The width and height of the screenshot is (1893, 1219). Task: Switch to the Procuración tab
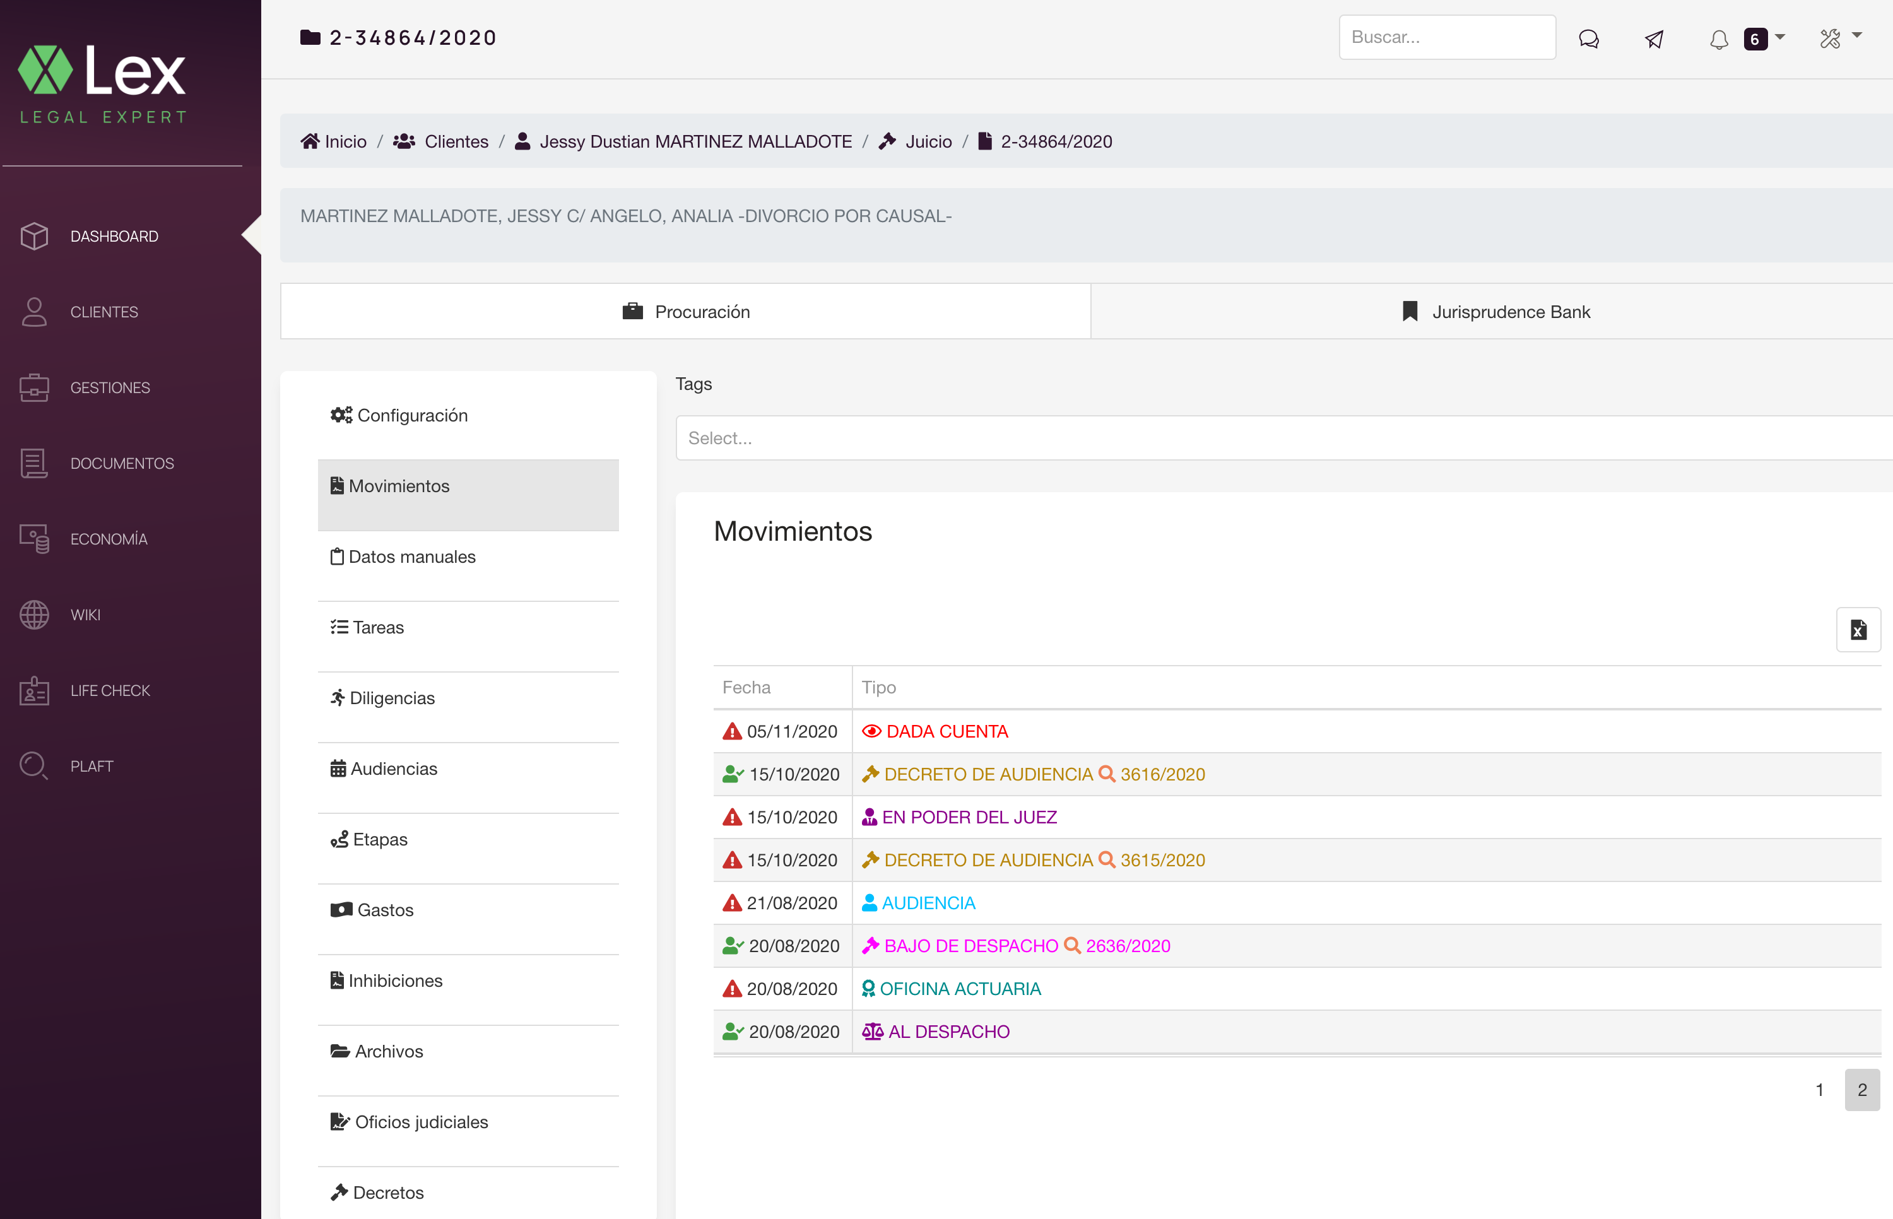click(x=685, y=311)
